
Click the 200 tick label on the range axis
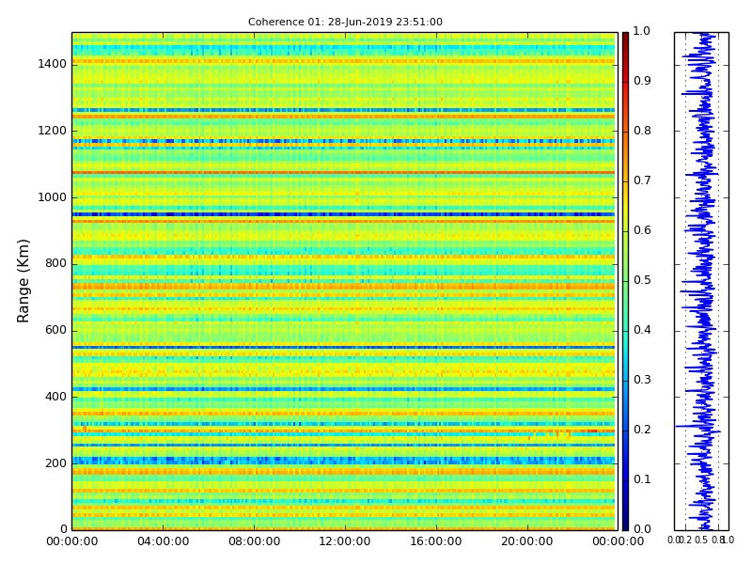55,463
